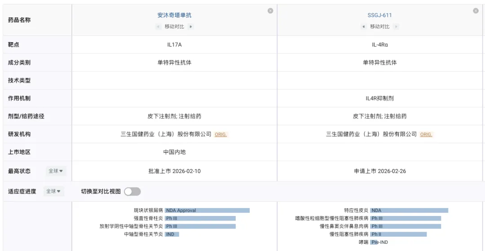
Task: Open the 安沐奇塔单抗 drug name link
Action: pos(174,15)
